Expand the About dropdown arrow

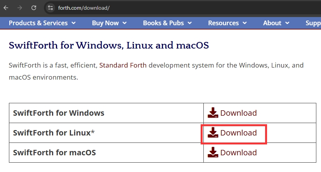pos(287,23)
